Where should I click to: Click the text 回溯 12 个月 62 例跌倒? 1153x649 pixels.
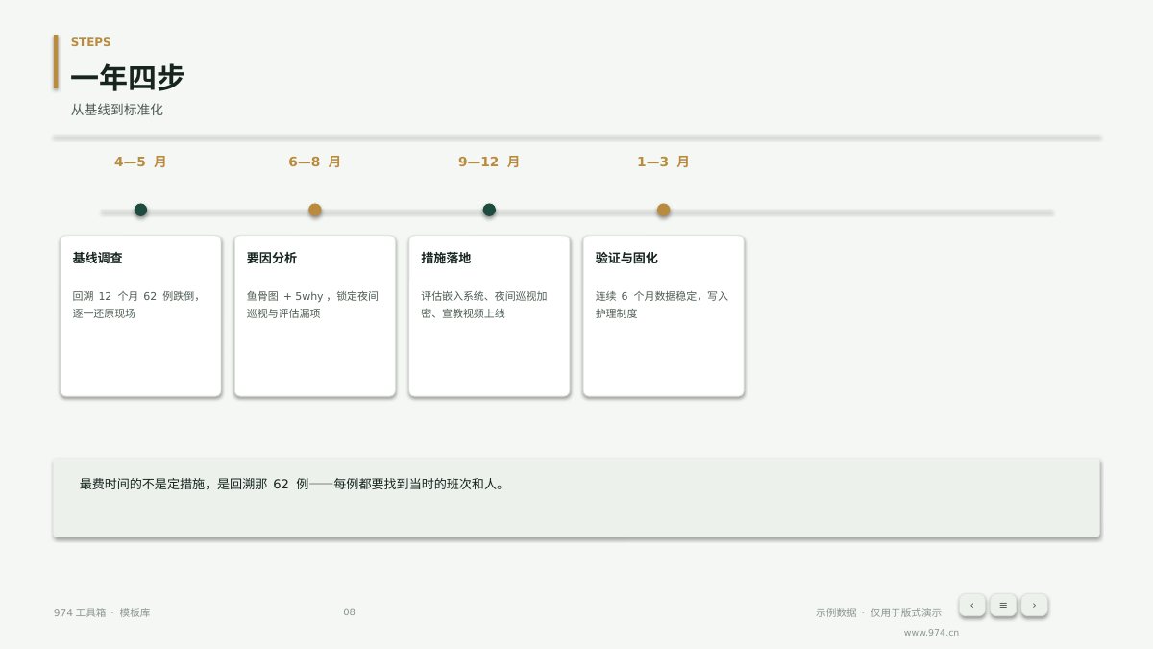coord(134,296)
